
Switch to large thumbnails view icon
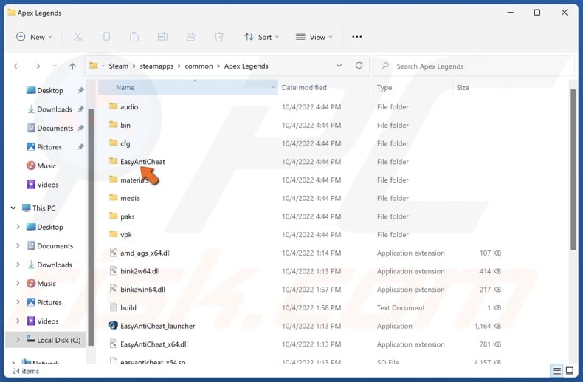(x=569, y=370)
